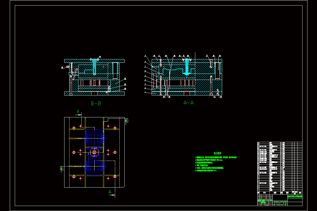Select the "技术要求" technical requirements heading

(218, 153)
